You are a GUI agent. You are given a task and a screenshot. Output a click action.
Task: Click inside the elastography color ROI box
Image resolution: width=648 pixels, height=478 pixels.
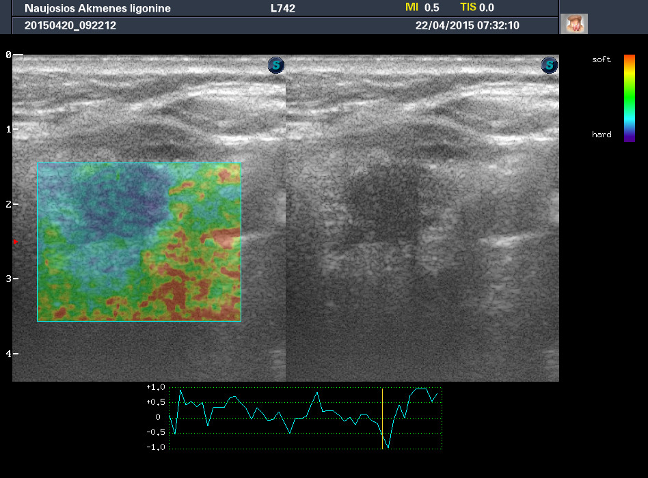(139, 242)
